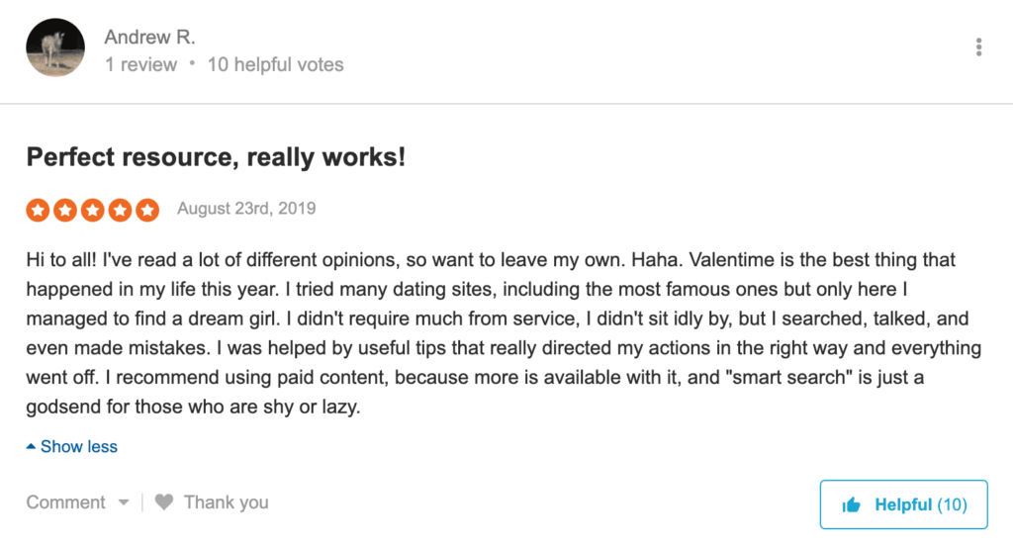Image resolution: width=1013 pixels, height=547 pixels.
Task: Click the review title 'Perfect resource, really works!'
Action: (216, 157)
